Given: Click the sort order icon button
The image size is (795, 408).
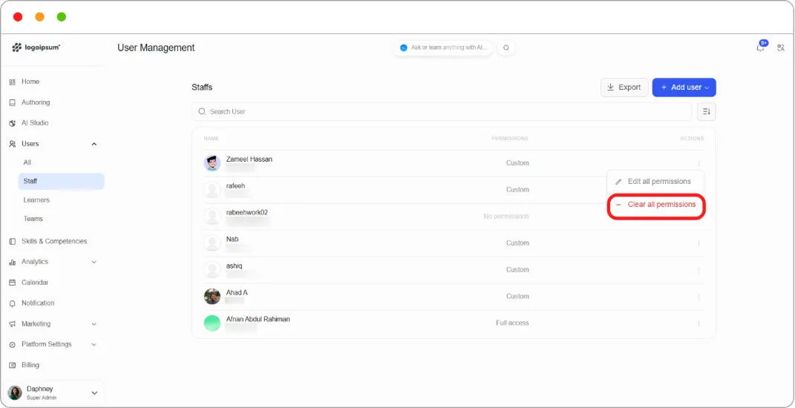Looking at the screenshot, I should pos(707,111).
